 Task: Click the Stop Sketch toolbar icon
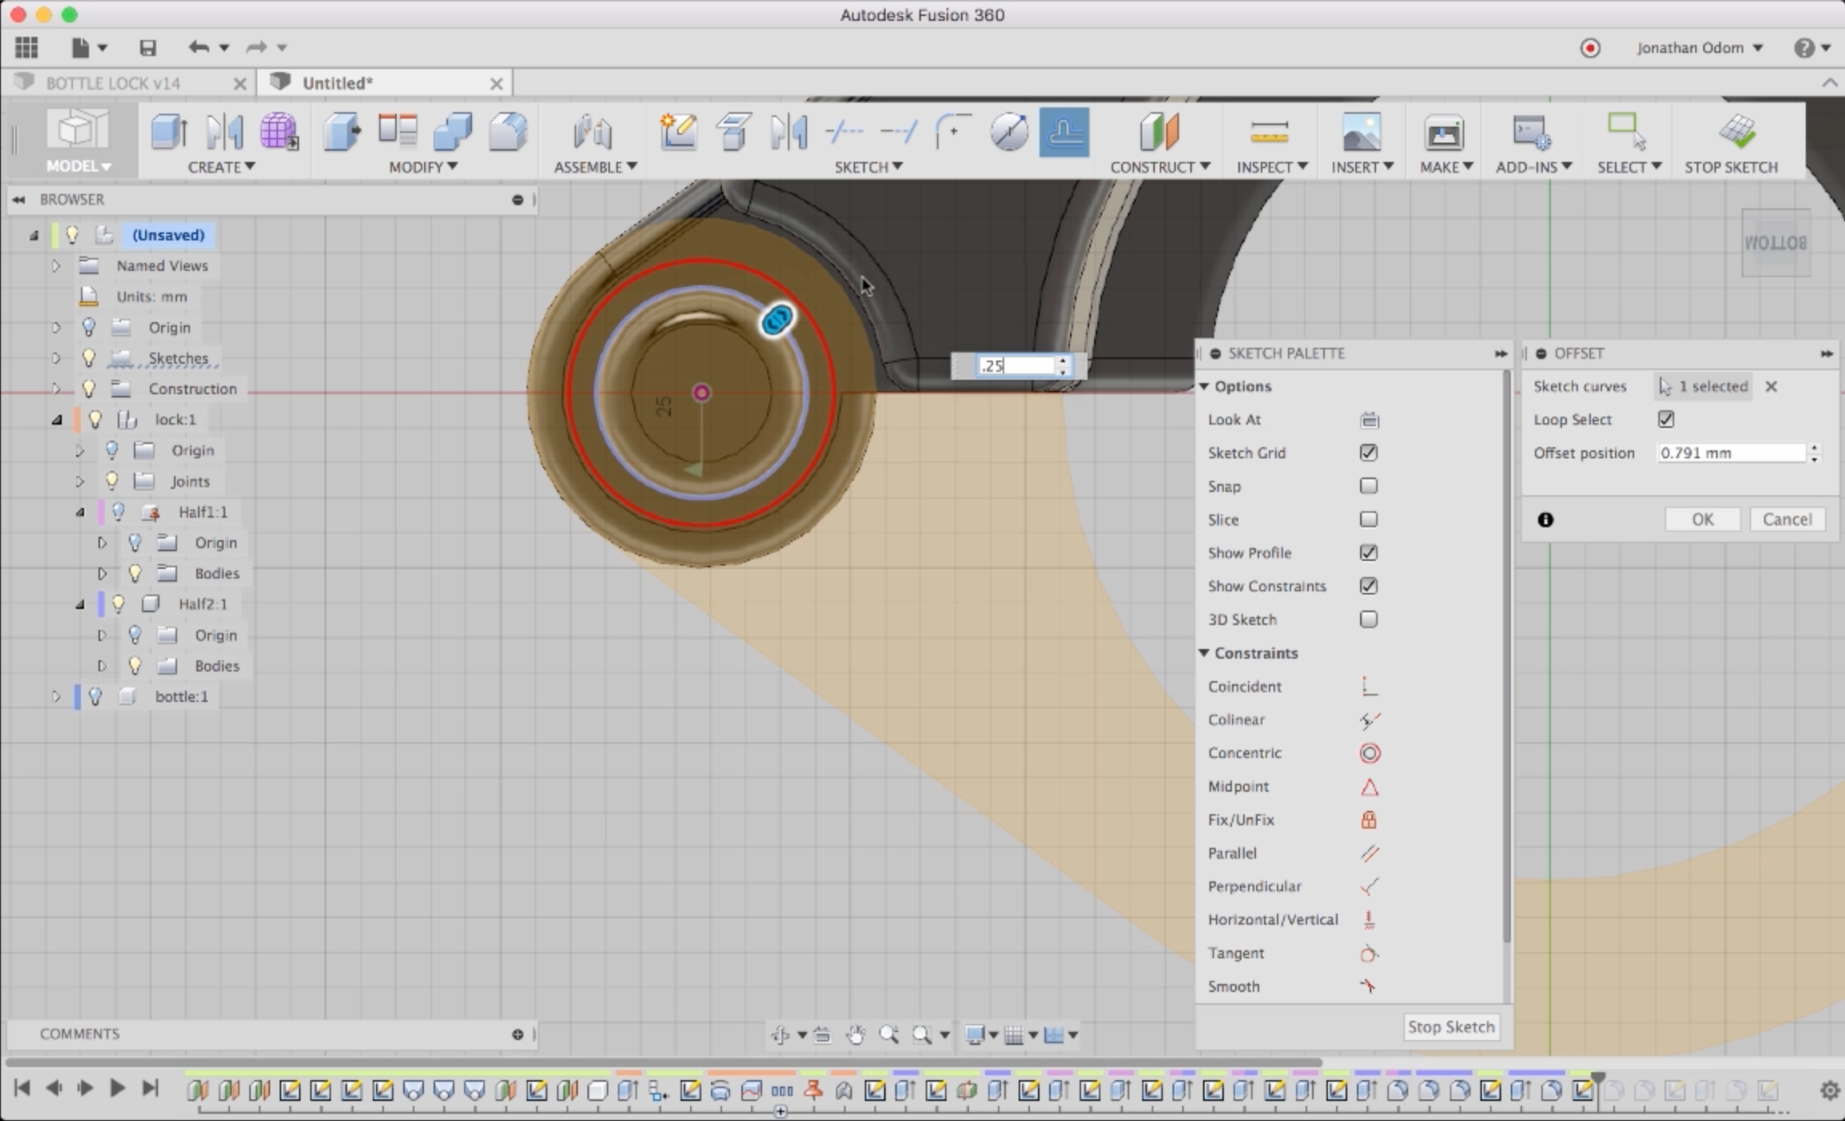(1736, 132)
